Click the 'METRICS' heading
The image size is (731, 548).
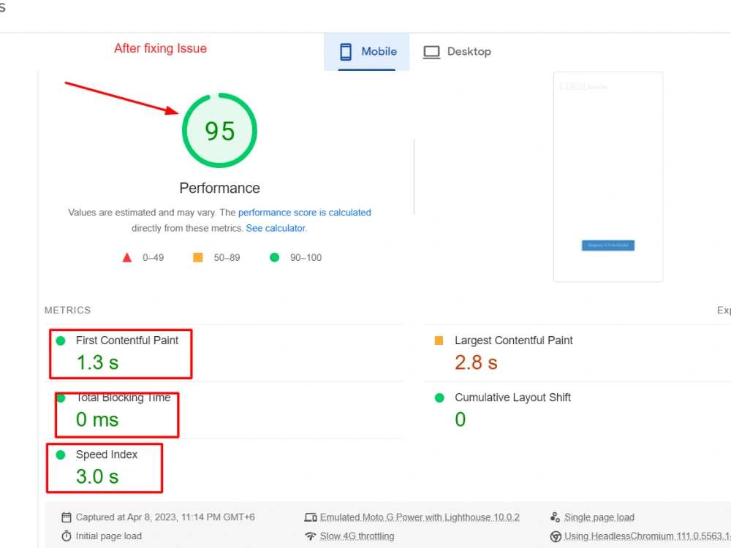tap(67, 311)
